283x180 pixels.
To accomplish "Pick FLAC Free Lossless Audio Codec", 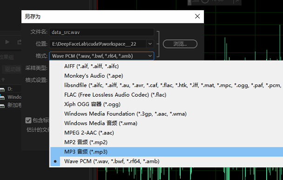I will point(167,95).
